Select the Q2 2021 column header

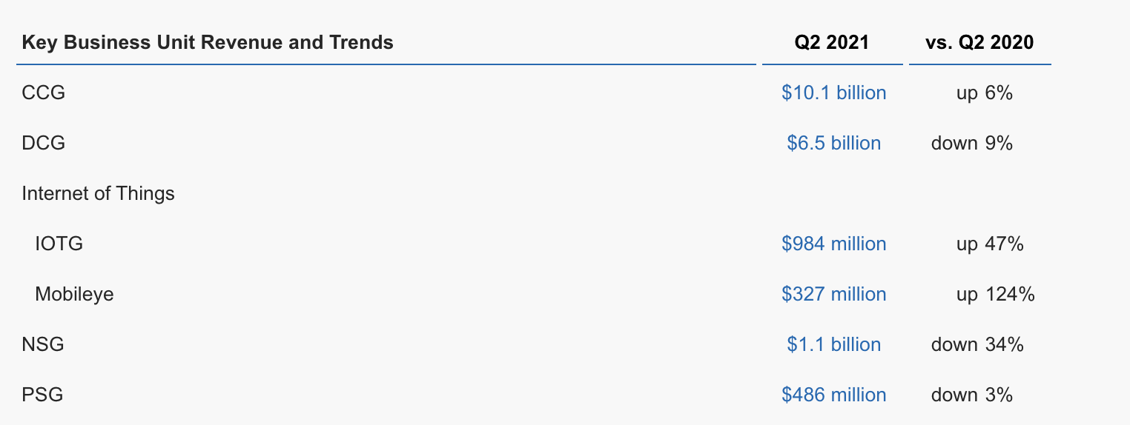(832, 42)
